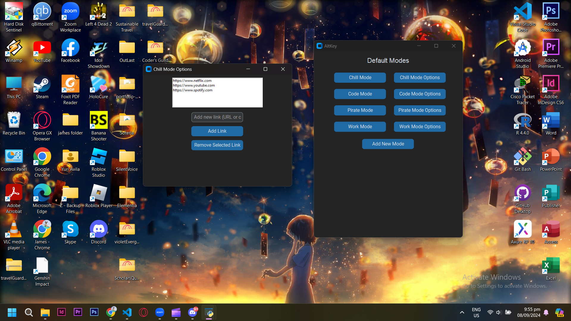The width and height of the screenshot is (571, 321).
Task: Open taskbar Search
Action: (29, 312)
